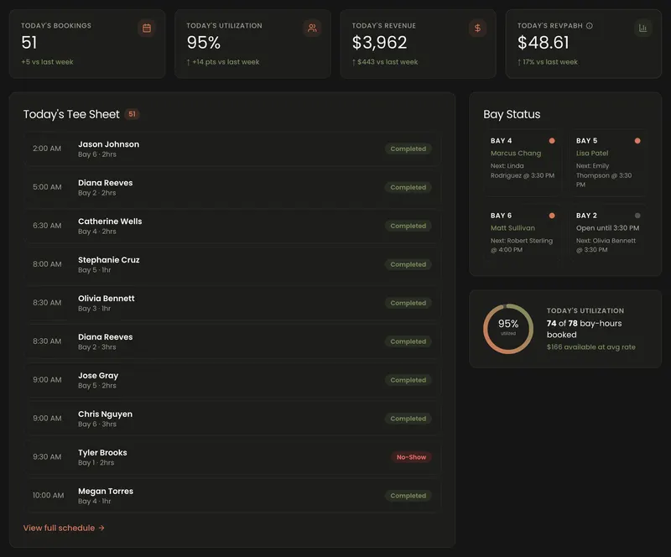
Task: Click the 95% utilization donut chart
Action: click(508, 329)
